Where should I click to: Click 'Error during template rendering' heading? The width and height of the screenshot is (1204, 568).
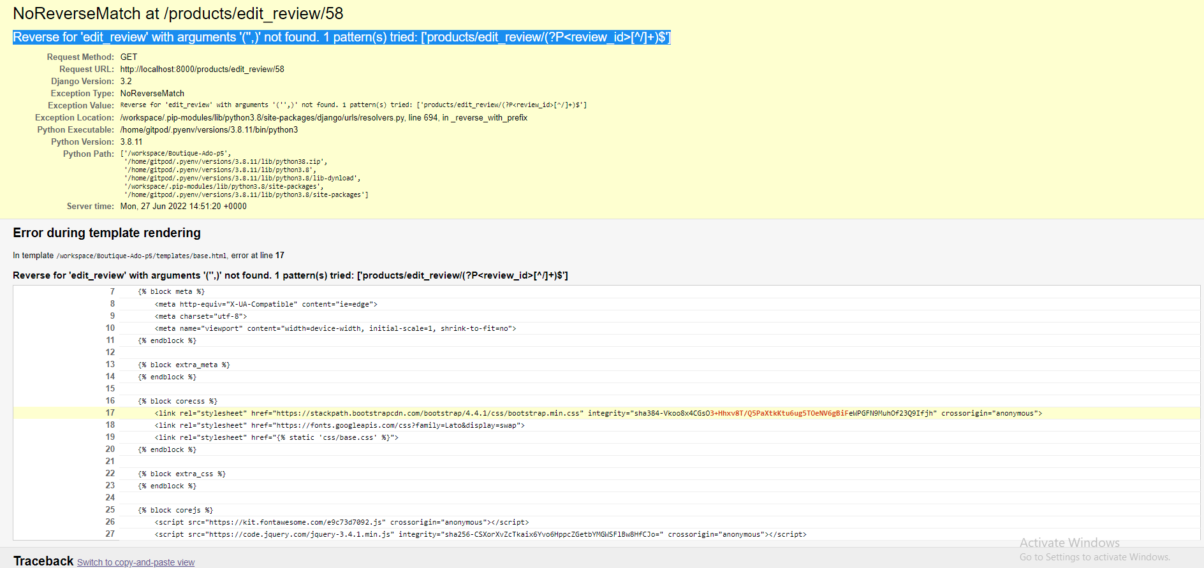tap(106, 233)
